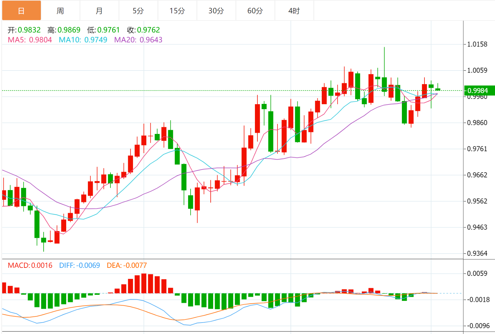The image size is (495, 334).
Task: Click the DEA:-0.0077 label
Action: 127,265
